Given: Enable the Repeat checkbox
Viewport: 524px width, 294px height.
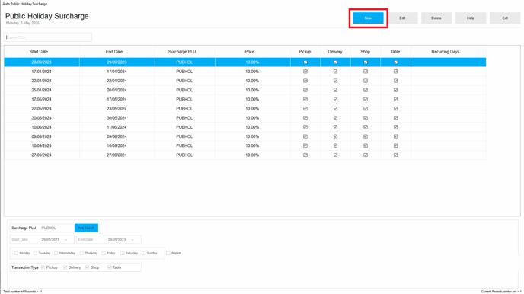Looking at the screenshot, I should [168, 253].
